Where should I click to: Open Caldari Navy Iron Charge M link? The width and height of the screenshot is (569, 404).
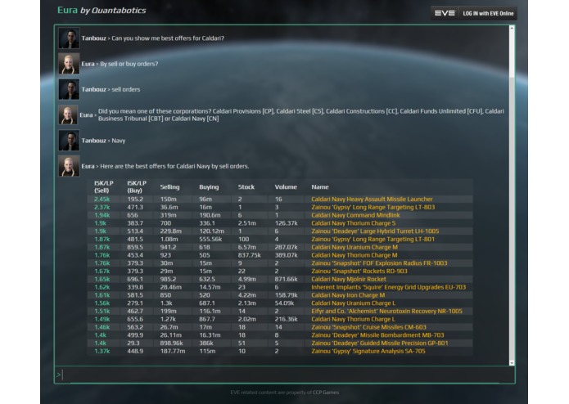point(348,295)
